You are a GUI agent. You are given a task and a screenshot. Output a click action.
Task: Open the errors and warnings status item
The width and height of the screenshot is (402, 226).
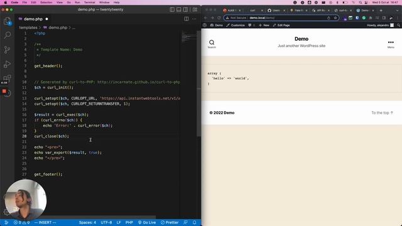click(x=21, y=222)
